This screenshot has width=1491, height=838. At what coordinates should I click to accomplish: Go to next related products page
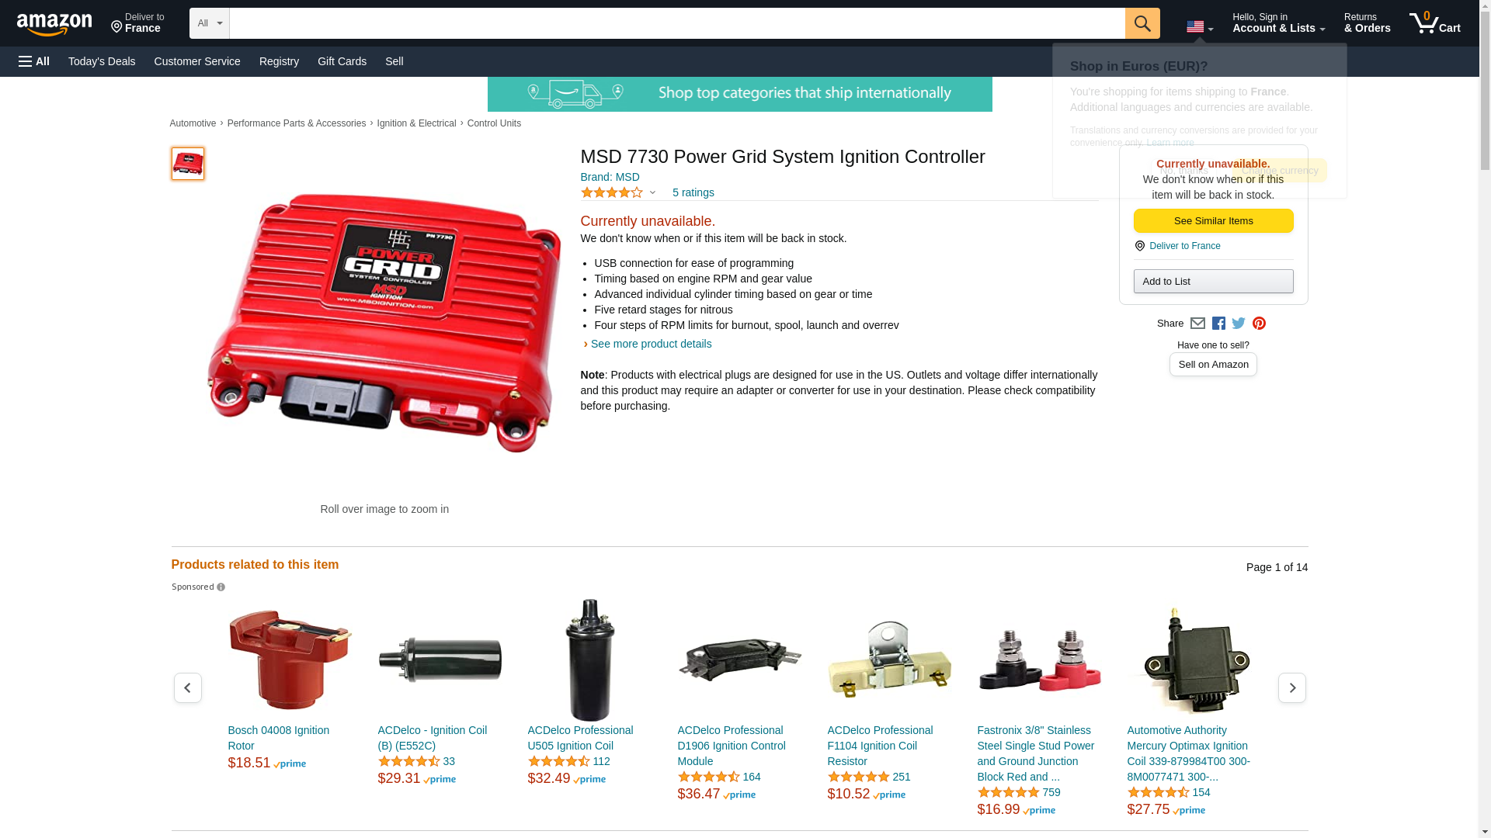[x=1292, y=688]
